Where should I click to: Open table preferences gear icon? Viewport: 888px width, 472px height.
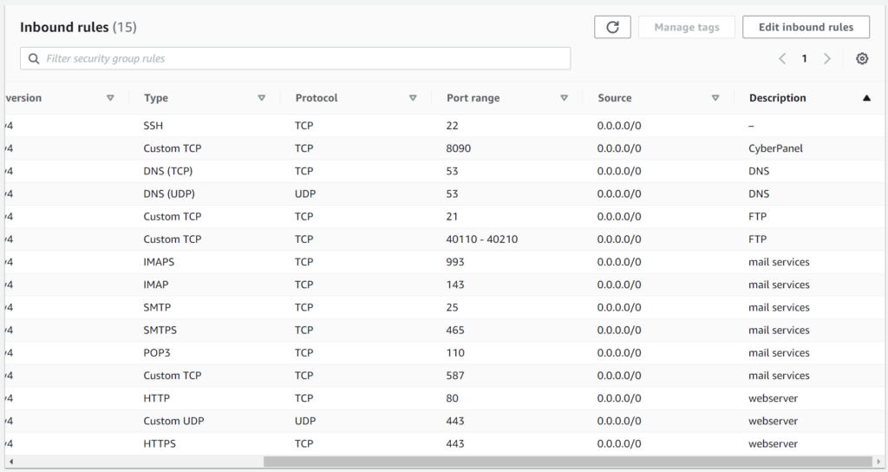tap(862, 58)
